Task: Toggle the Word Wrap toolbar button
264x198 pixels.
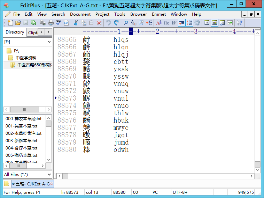Action: (181, 23)
